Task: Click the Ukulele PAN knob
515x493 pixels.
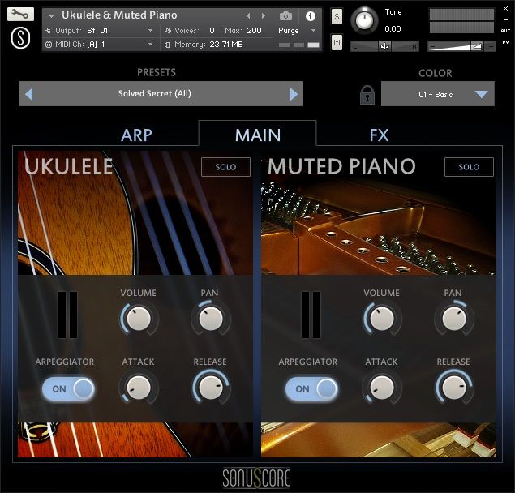Action: pos(211,319)
